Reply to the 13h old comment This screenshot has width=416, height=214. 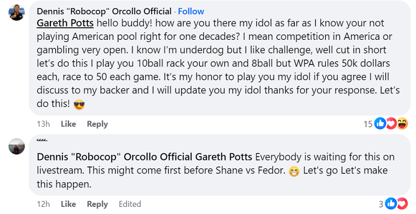pyautogui.click(x=97, y=124)
